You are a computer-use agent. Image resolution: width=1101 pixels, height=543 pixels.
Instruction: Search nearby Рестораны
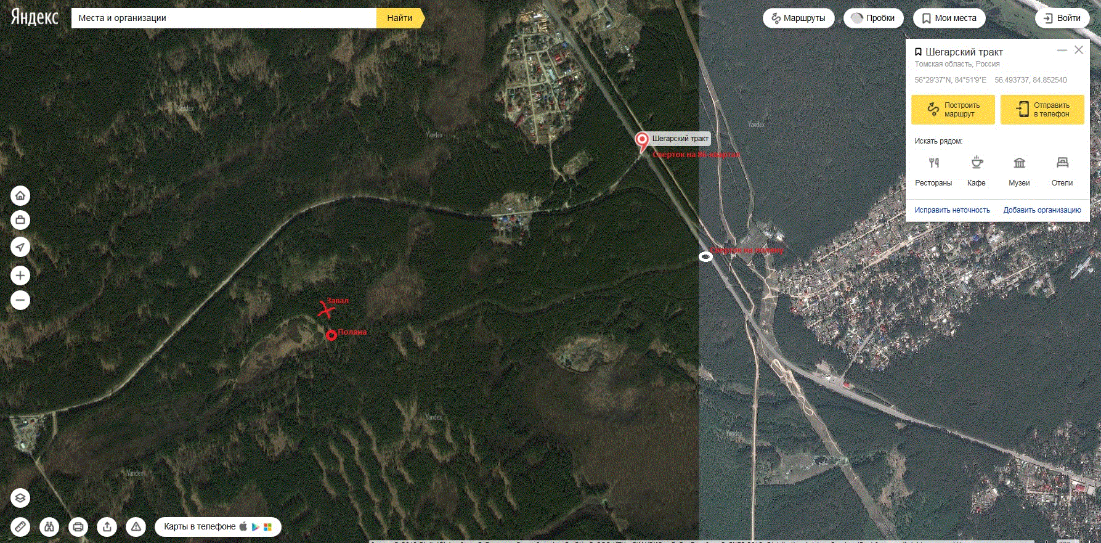(x=933, y=171)
